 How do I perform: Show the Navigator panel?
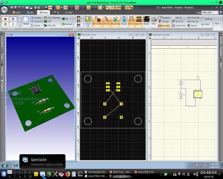point(164,17)
